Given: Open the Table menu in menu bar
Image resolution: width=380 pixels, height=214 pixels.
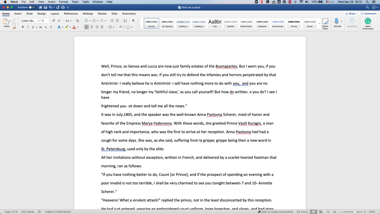Looking at the screenshot, I should (86, 2).
